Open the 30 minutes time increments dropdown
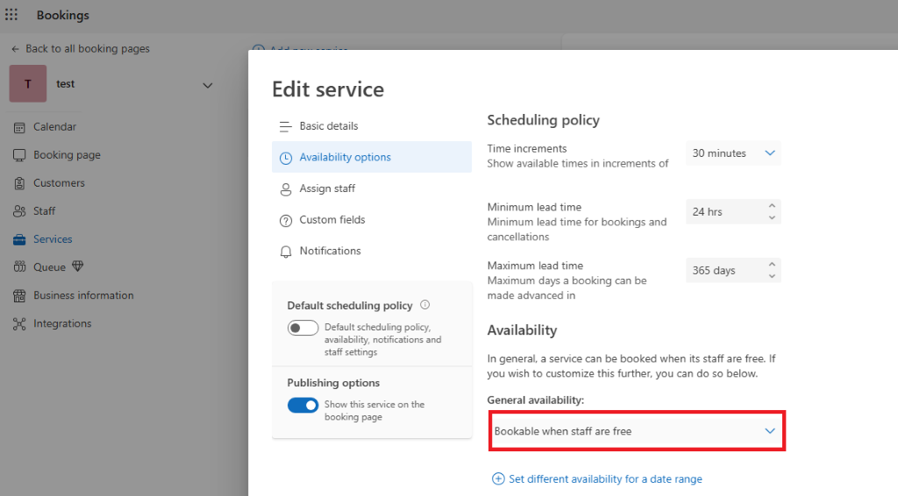 tap(733, 153)
